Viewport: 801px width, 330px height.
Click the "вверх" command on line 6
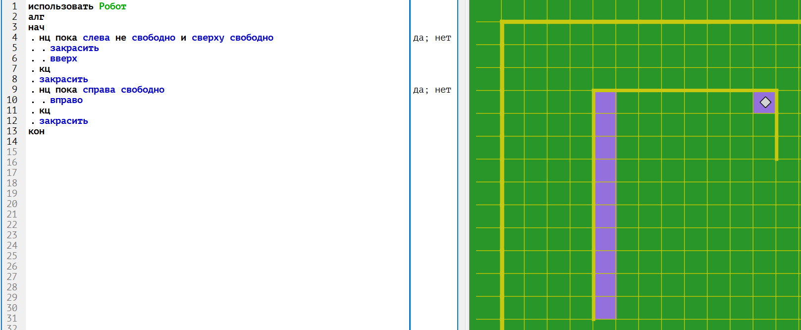(63, 58)
